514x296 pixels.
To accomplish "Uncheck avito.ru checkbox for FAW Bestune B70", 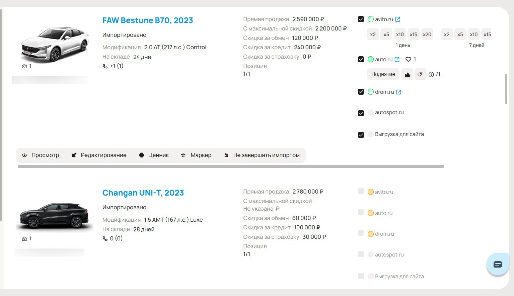I will click(361, 19).
